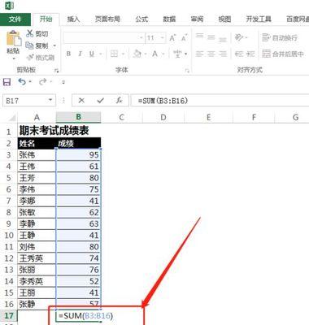Switch to the Home (开始) tab

pyautogui.click(x=46, y=19)
